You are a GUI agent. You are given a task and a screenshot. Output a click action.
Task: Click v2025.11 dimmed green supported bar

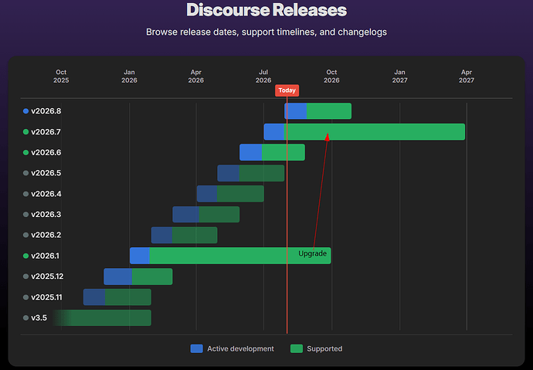128,297
